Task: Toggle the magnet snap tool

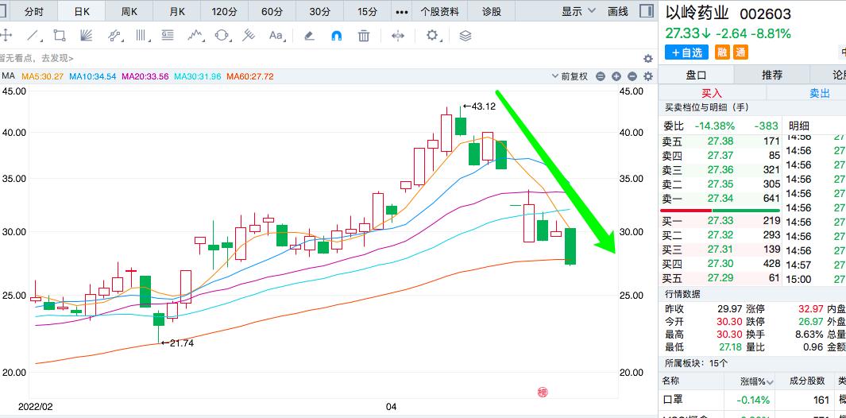Action: [x=336, y=35]
